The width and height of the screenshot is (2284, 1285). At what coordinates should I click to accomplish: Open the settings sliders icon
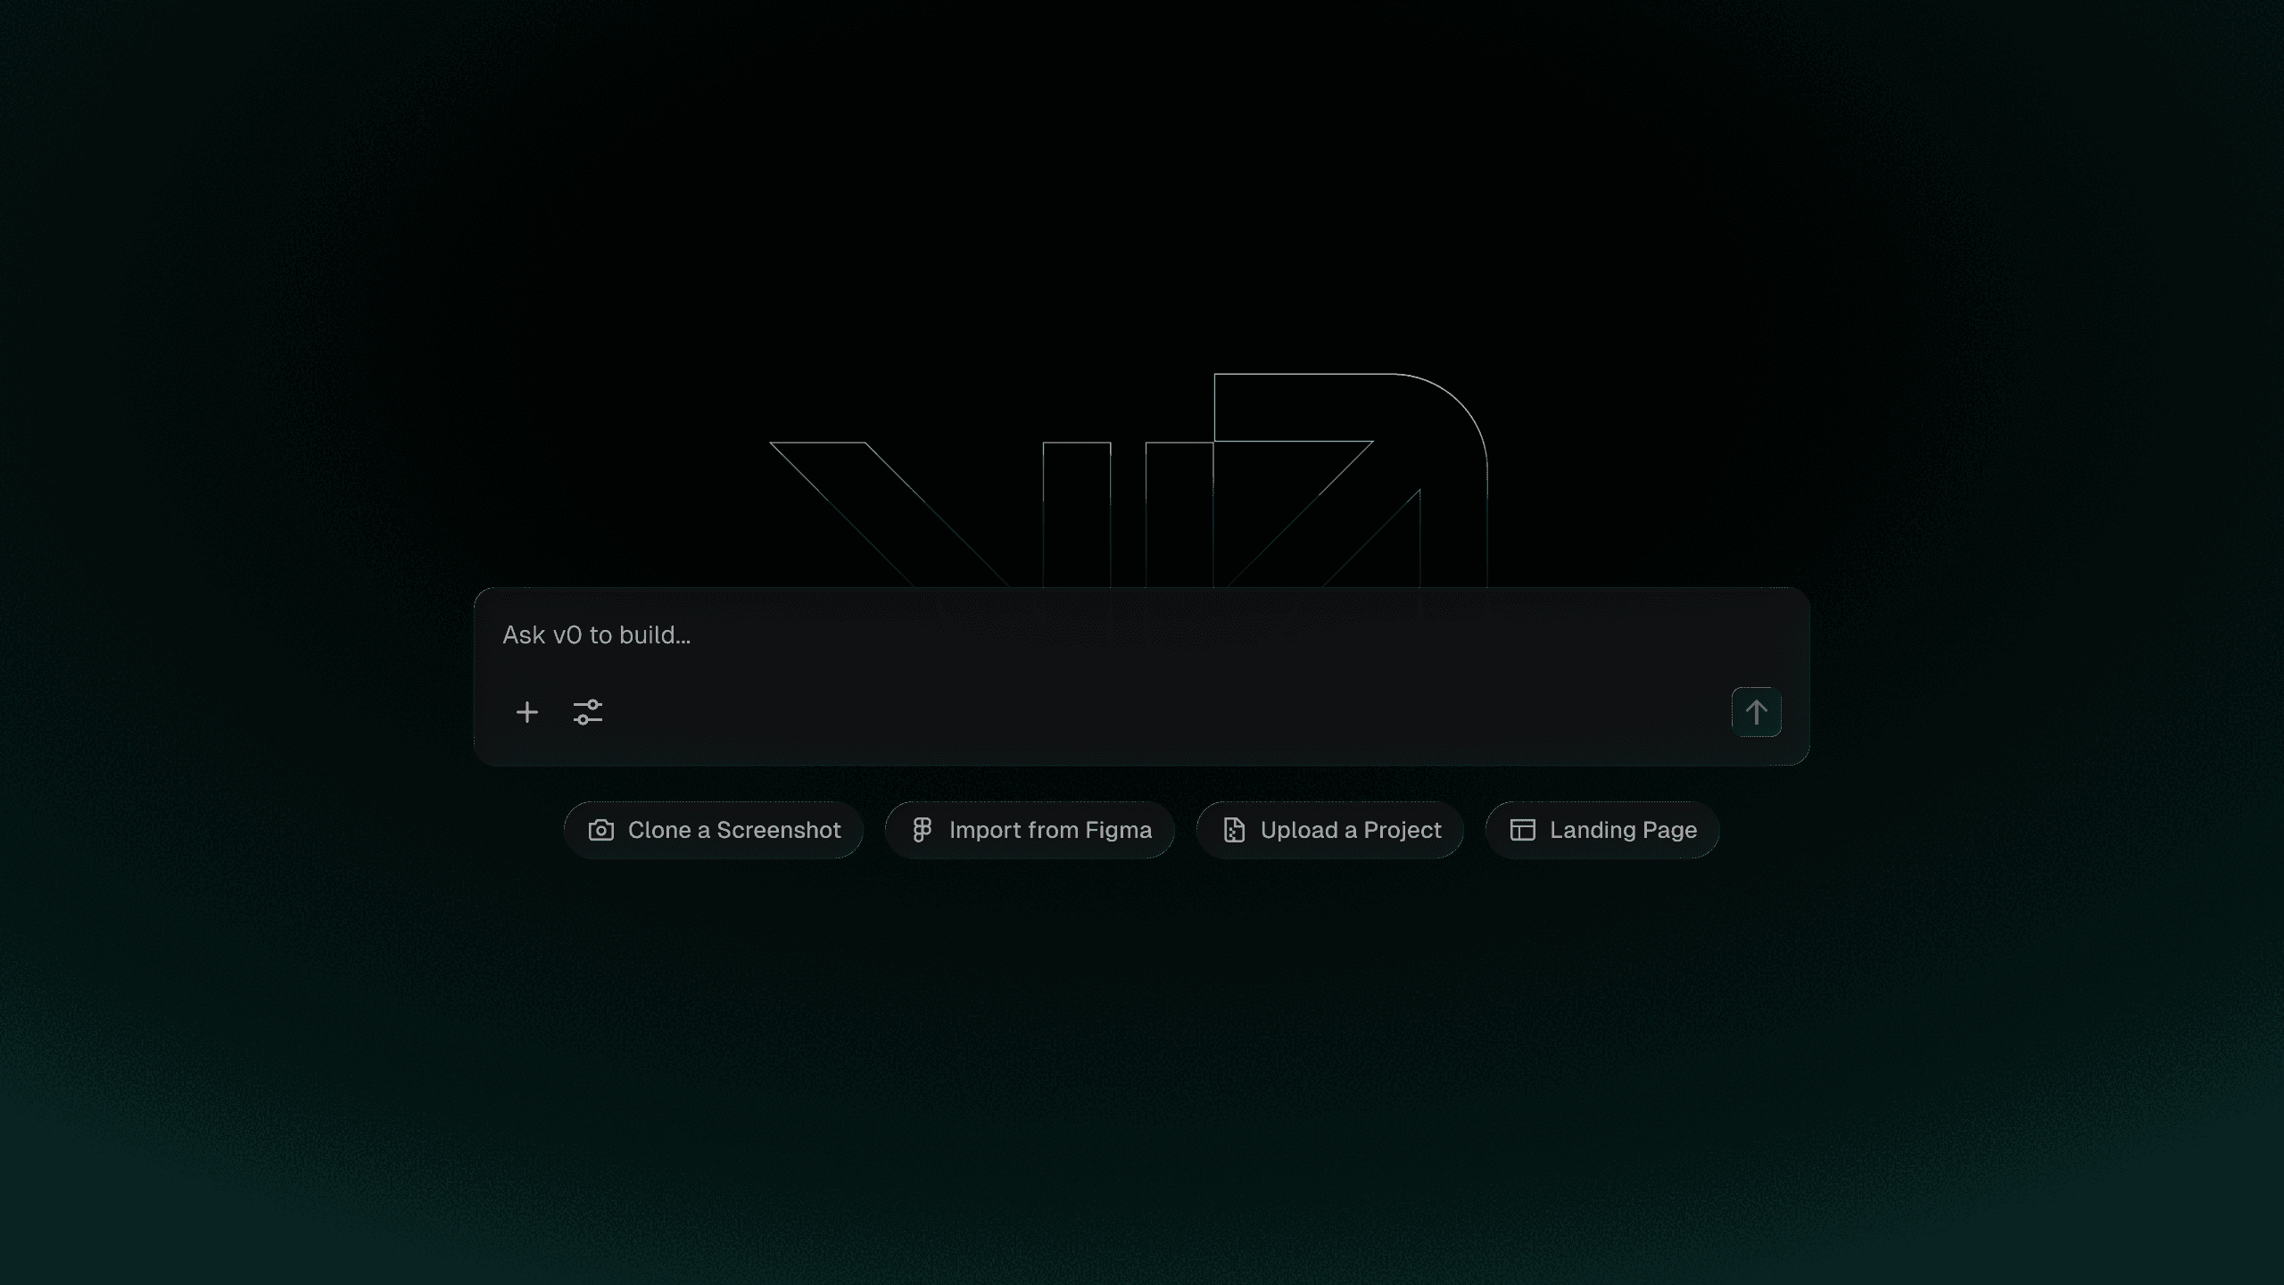pyautogui.click(x=588, y=712)
